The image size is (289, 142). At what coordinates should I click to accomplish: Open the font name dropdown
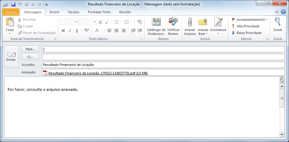76,22
